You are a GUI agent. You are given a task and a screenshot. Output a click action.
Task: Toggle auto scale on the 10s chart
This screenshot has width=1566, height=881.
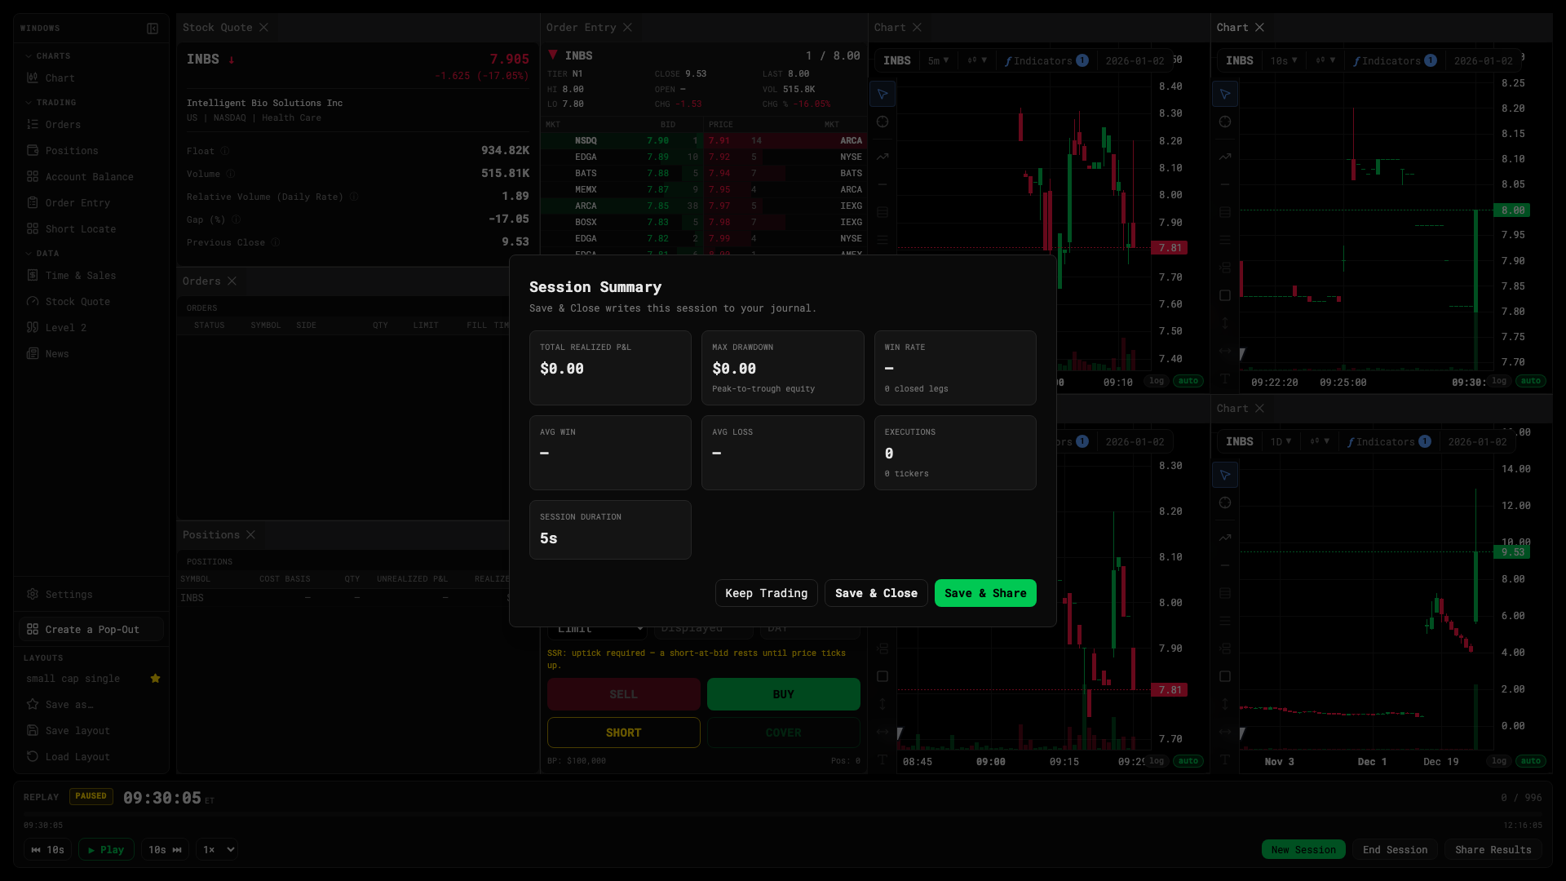click(1531, 381)
